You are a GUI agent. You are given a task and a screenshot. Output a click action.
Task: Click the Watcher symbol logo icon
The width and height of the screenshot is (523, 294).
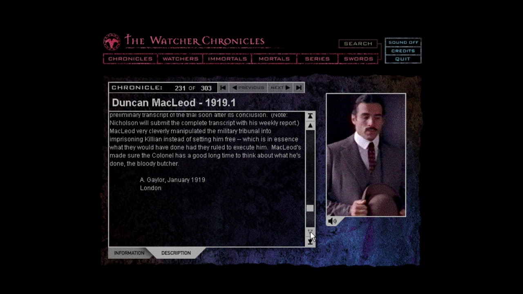(112, 42)
